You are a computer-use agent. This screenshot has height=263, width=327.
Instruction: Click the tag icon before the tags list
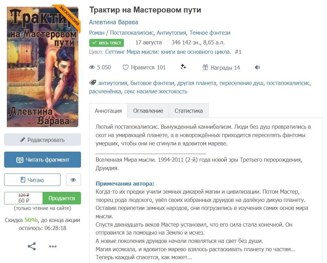pyautogui.click(x=92, y=83)
